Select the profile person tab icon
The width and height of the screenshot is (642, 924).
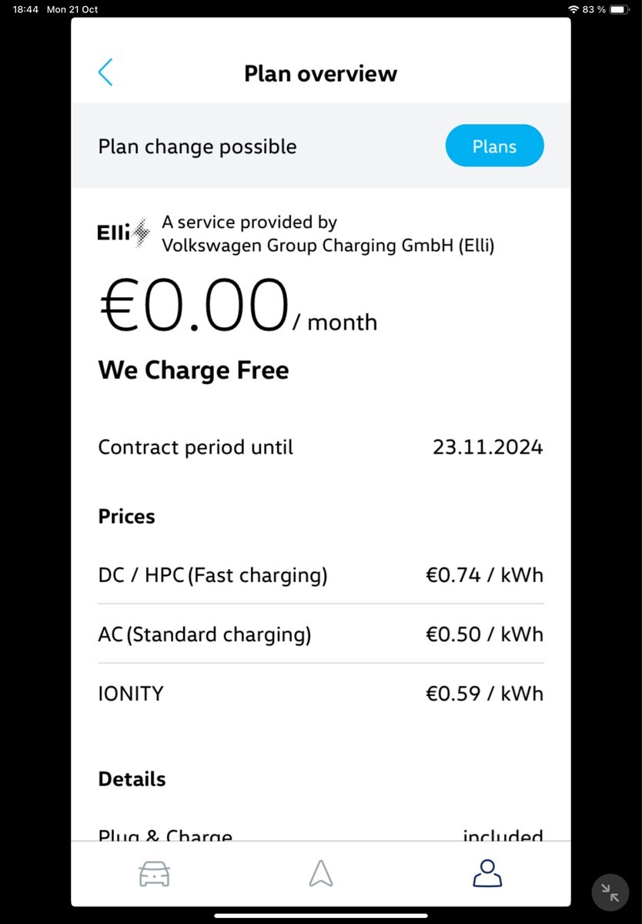487,873
